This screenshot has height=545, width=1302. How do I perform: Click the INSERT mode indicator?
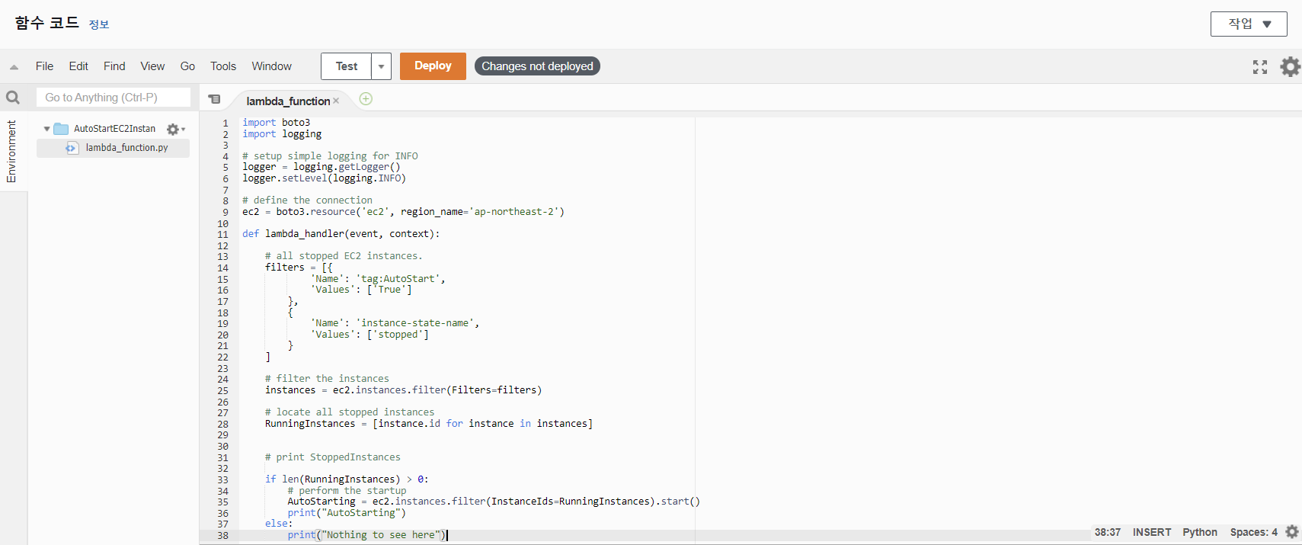point(1152,532)
